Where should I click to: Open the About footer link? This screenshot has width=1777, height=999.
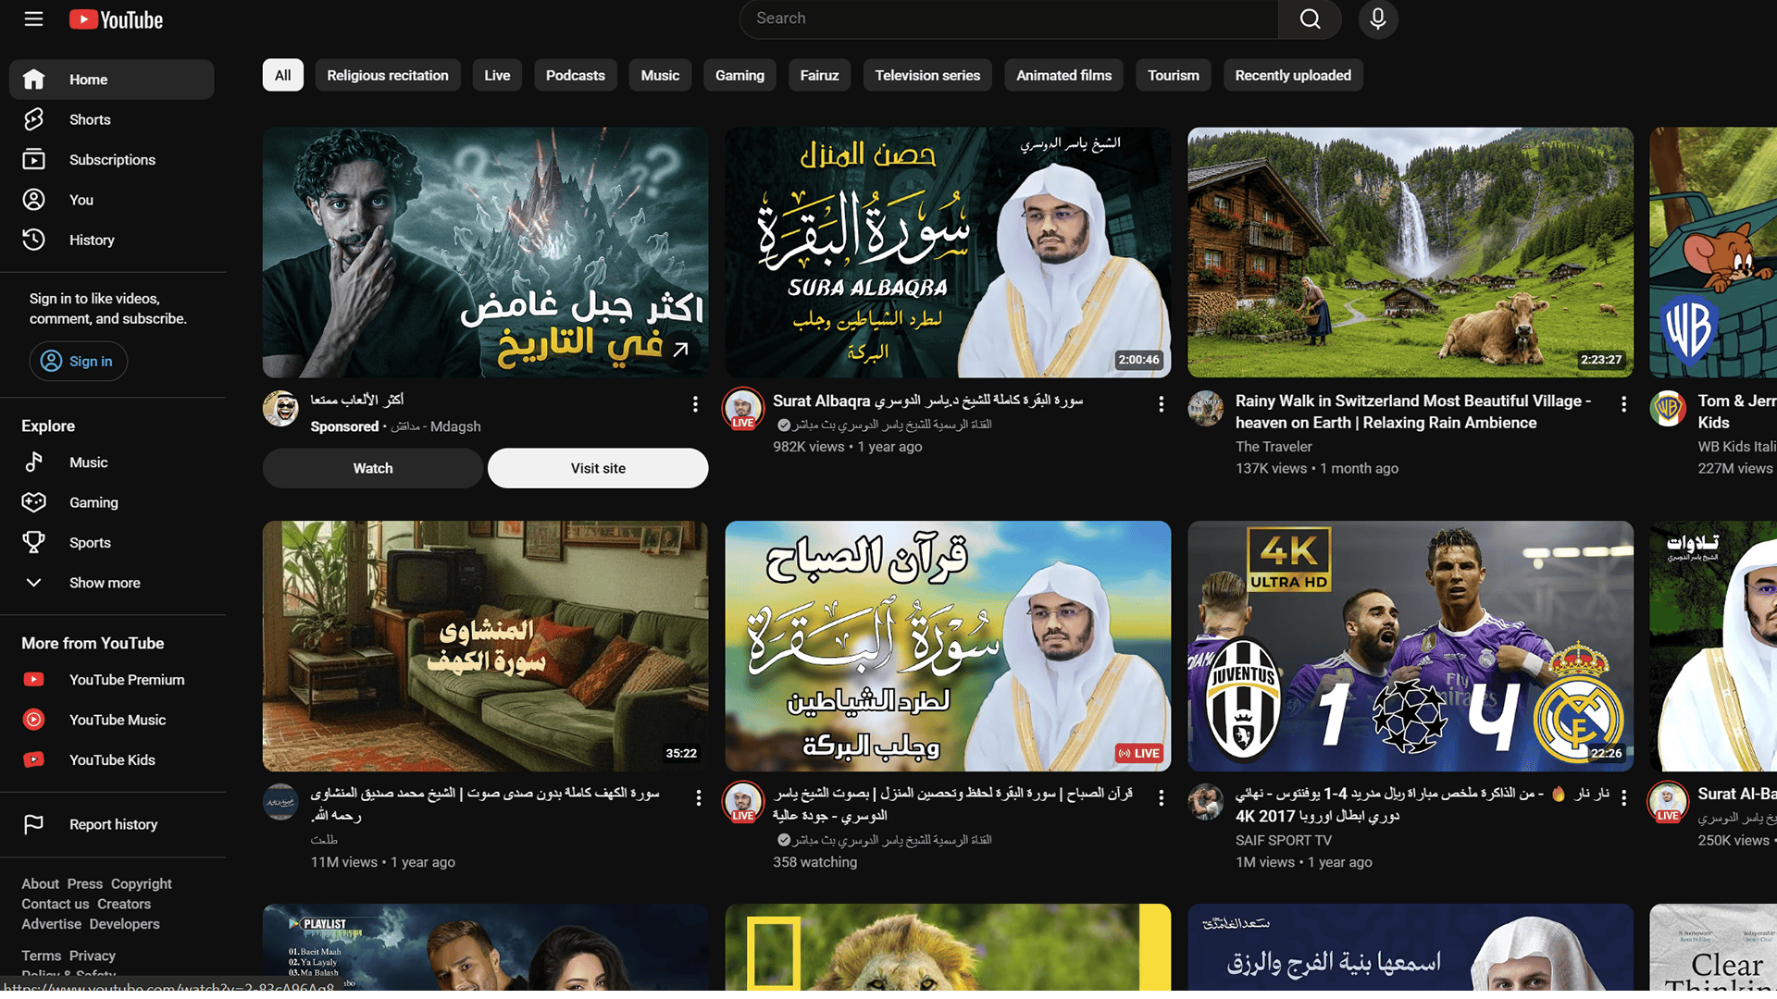41,884
